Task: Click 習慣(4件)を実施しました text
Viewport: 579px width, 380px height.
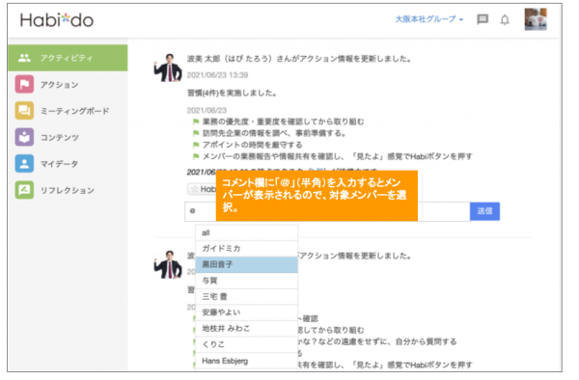Action: (232, 93)
